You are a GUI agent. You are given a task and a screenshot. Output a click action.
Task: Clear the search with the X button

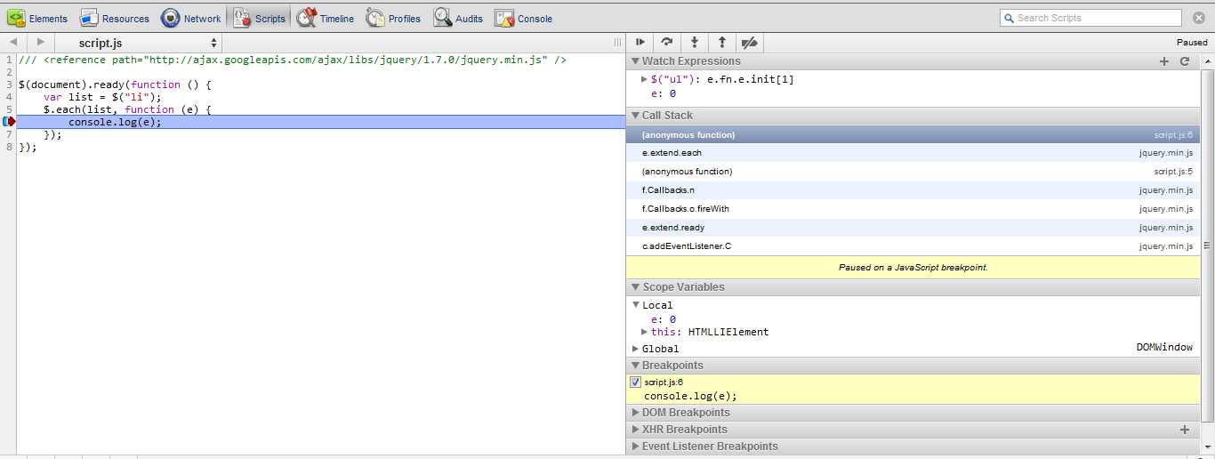pos(1198,18)
